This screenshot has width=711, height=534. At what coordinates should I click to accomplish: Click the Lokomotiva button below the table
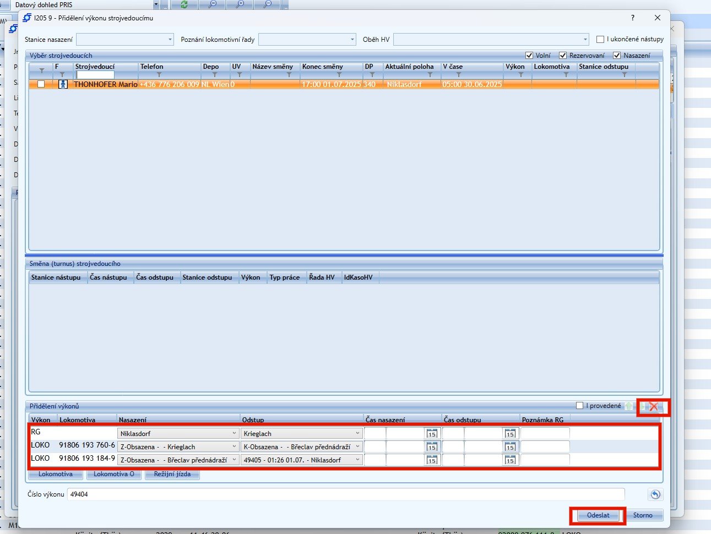pos(55,474)
